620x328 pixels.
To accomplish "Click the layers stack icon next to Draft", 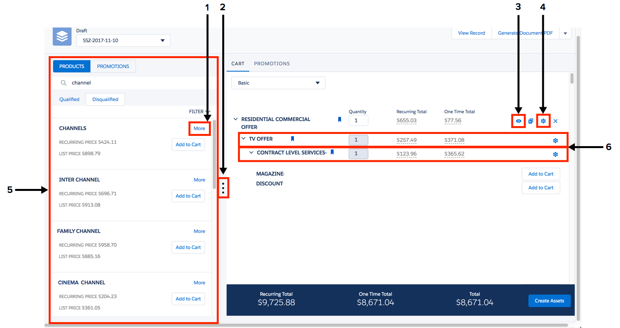I will pyautogui.click(x=62, y=37).
